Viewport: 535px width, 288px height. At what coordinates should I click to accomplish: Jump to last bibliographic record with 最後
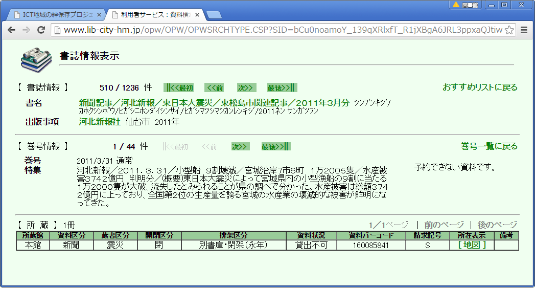point(282,87)
